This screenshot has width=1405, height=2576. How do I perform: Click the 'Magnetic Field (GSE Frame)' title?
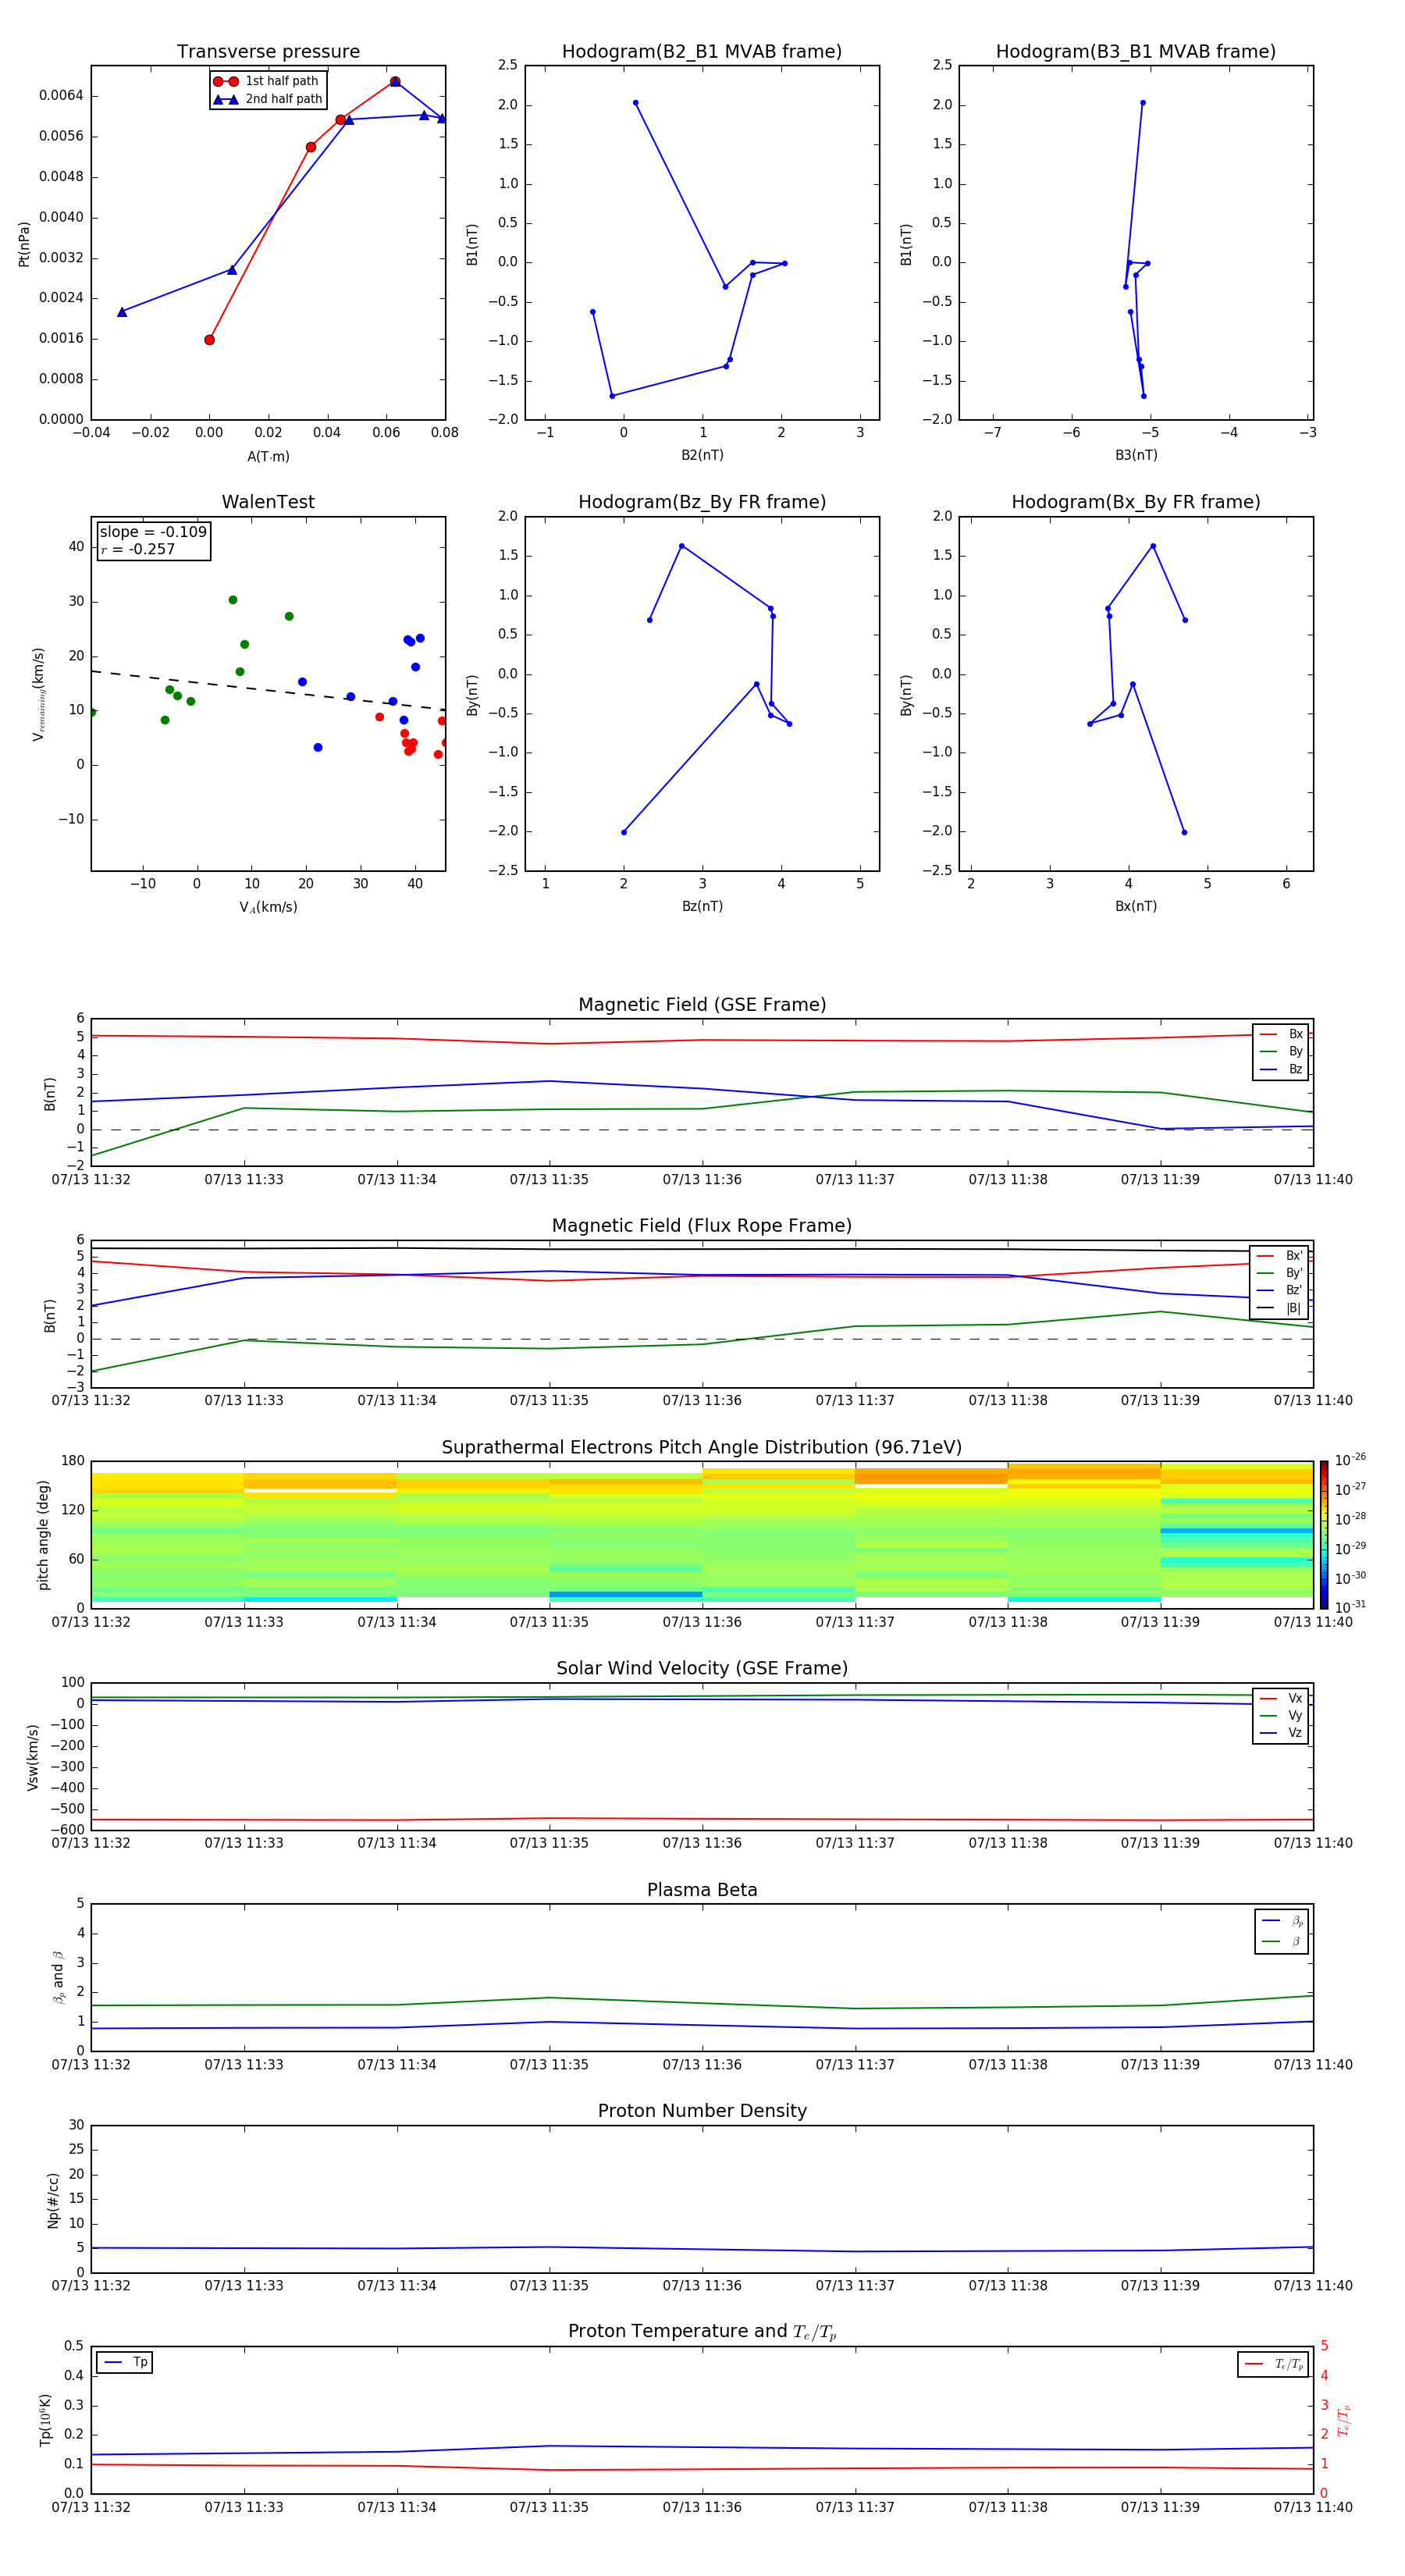(x=702, y=1005)
